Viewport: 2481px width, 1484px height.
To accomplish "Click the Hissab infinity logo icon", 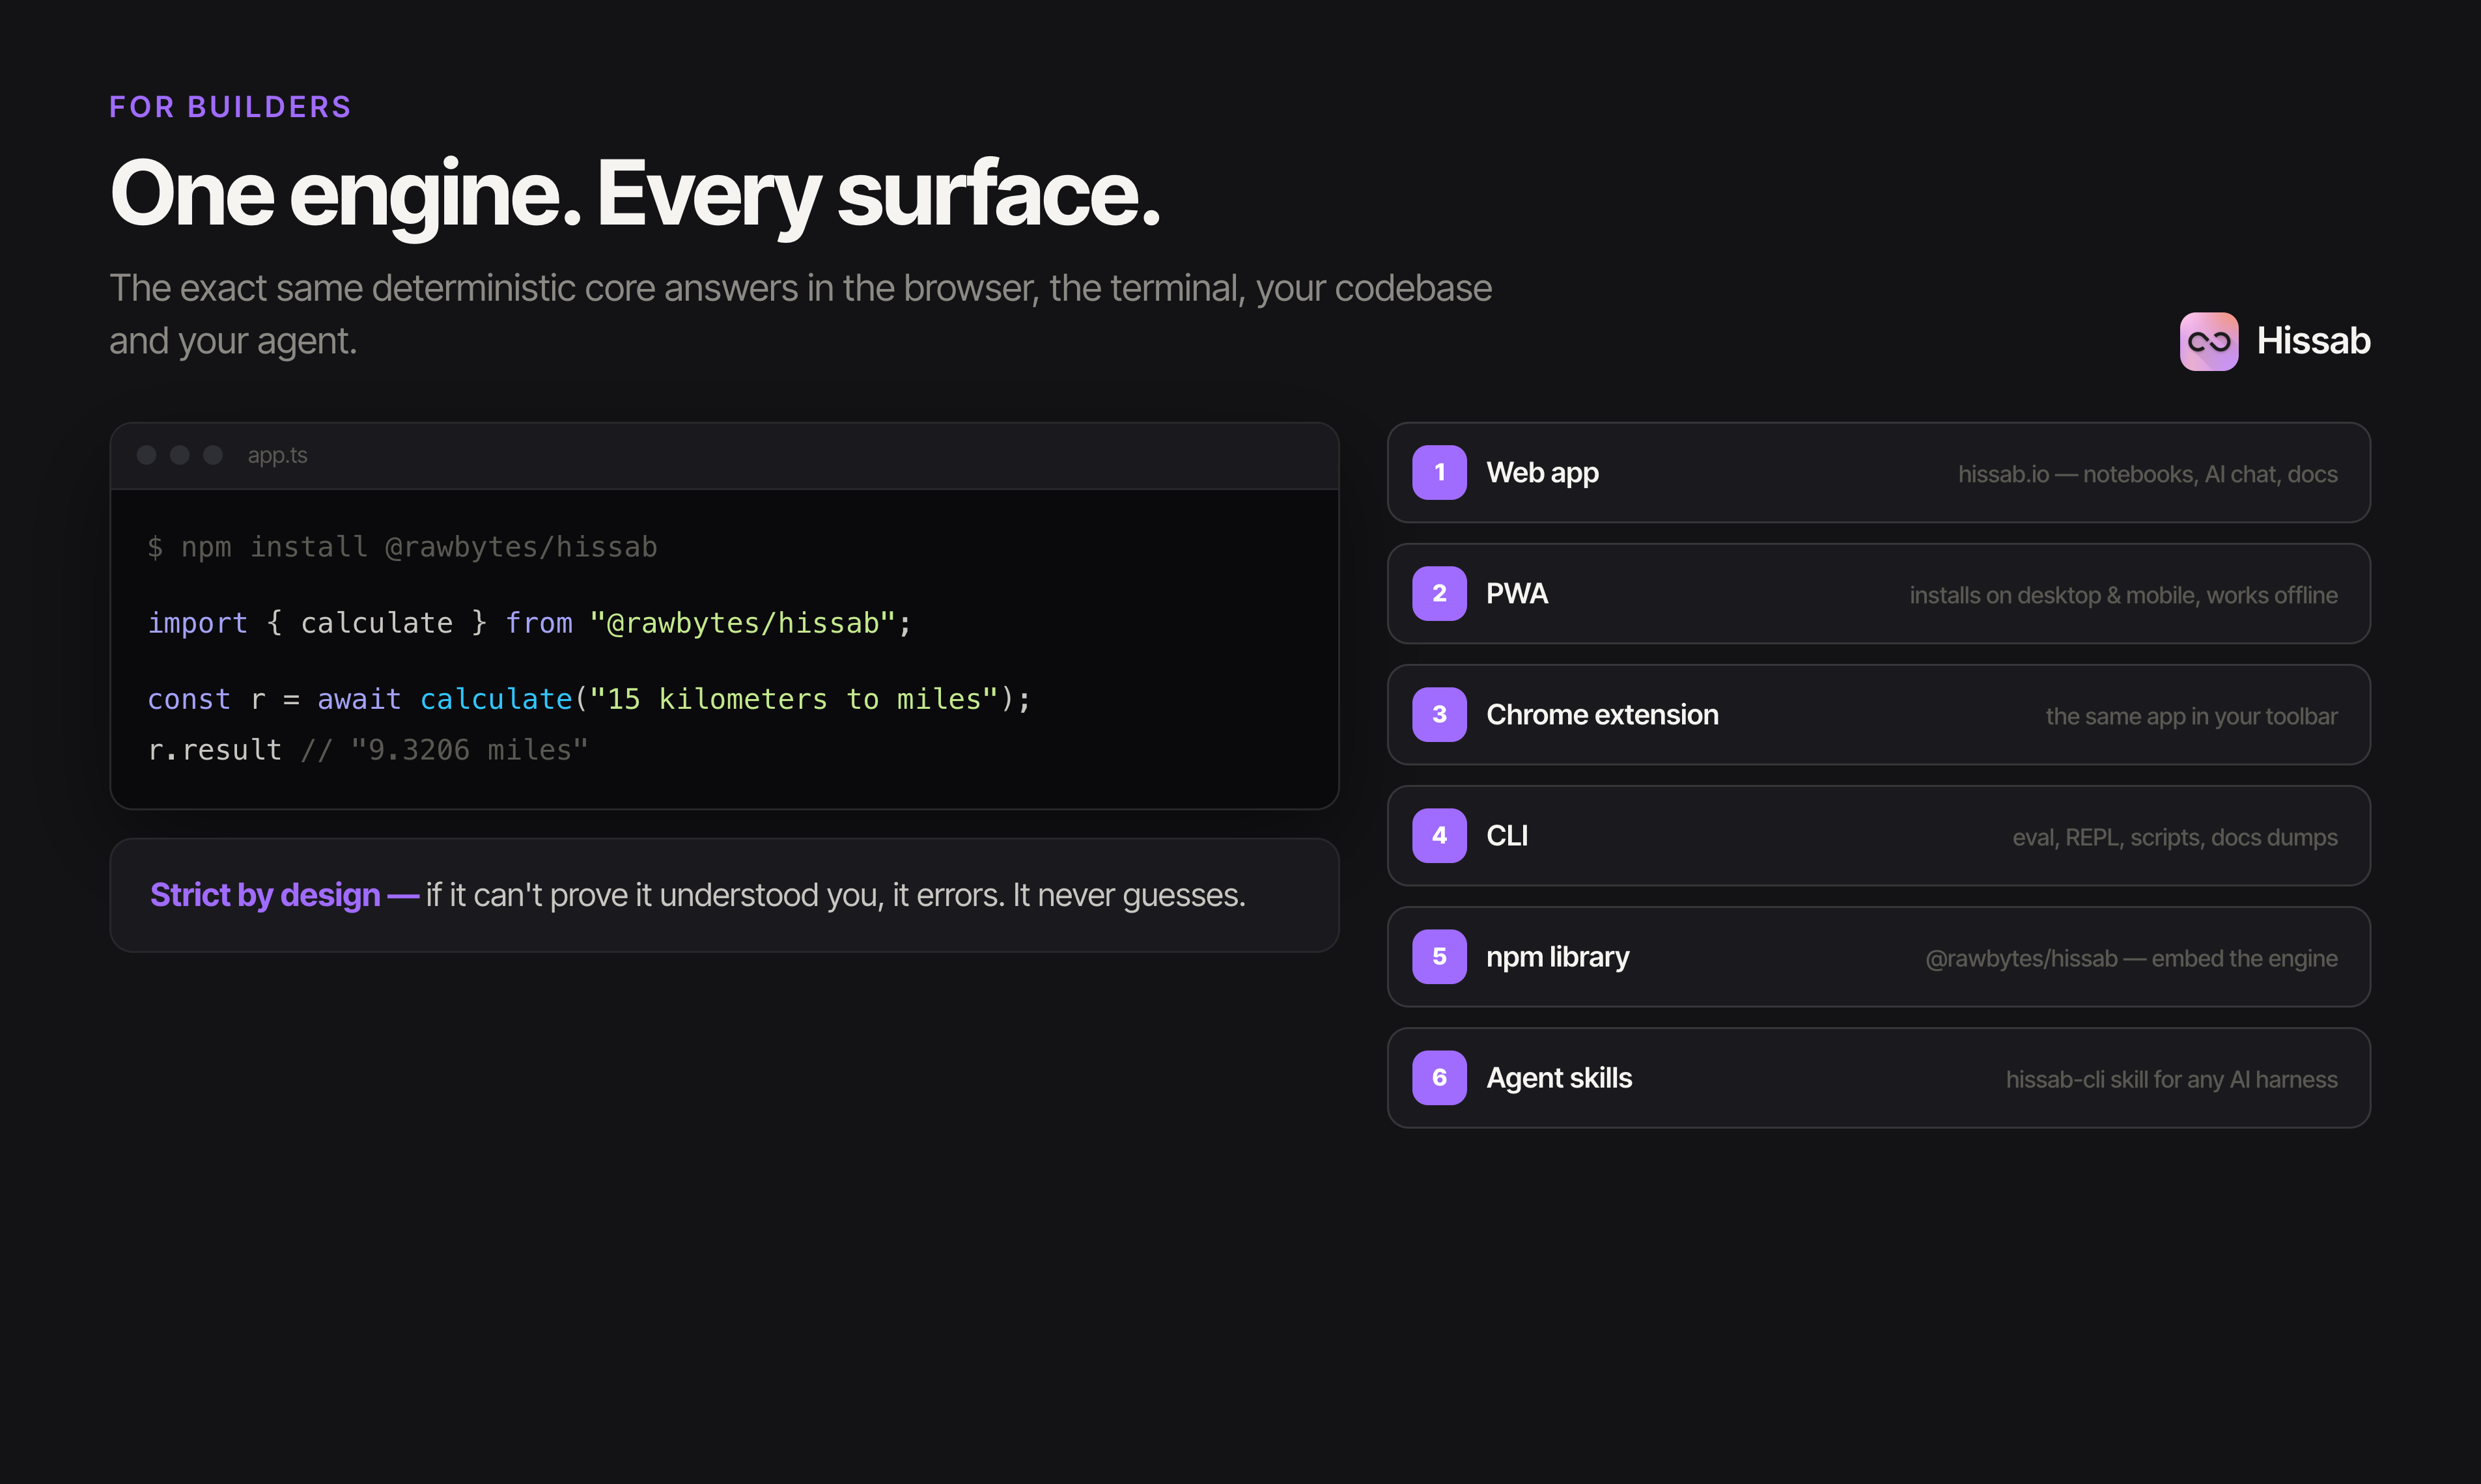I will (2209, 342).
